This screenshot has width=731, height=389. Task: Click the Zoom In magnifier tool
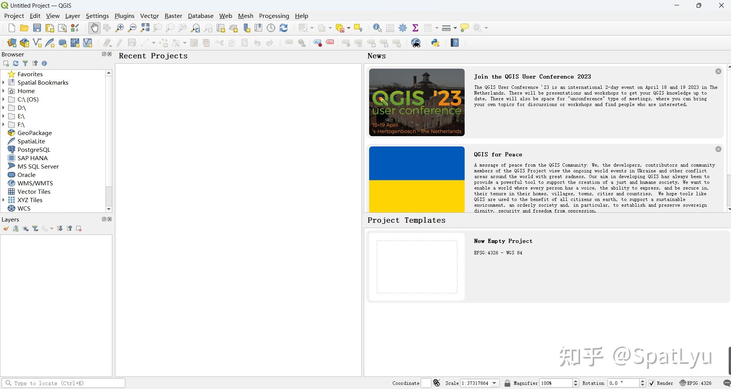pyautogui.click(x=120, y=28)
